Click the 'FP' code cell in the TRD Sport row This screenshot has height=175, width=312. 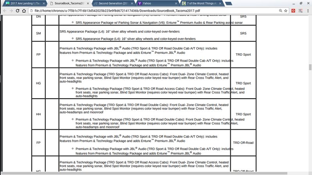coord(38,55)
